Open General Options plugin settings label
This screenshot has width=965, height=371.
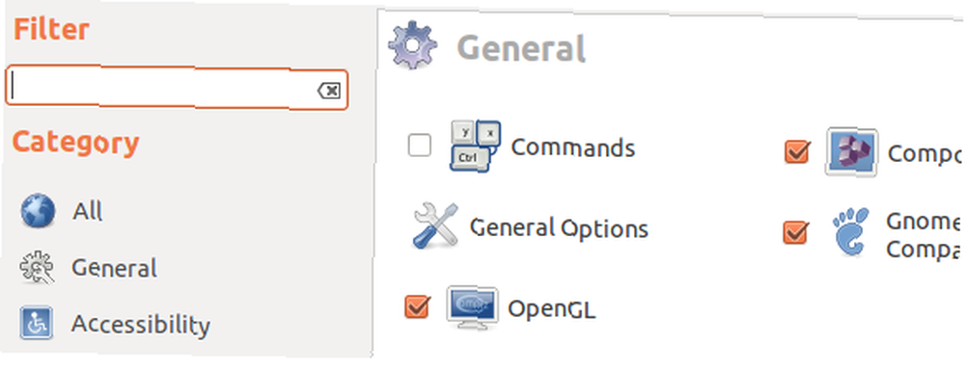click(559, 227)
